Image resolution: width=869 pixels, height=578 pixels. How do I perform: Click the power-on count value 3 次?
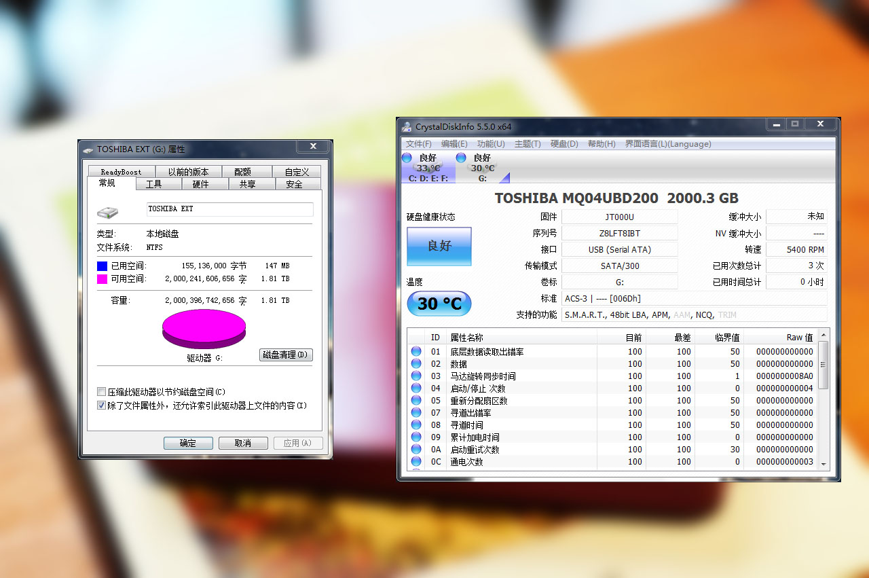796,266
